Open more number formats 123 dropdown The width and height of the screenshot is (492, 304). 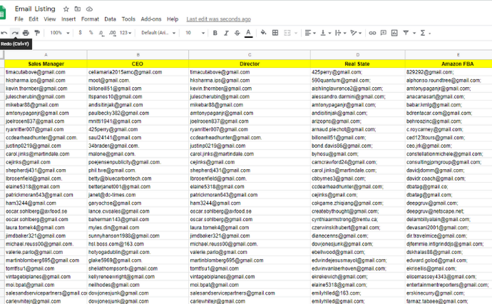pos(125,33)
